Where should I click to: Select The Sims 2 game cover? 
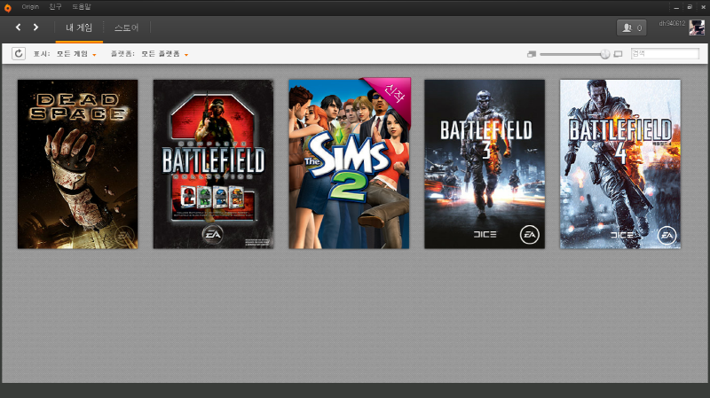[349, 164]
